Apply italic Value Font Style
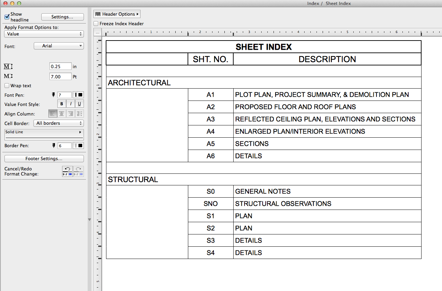The height and width of the screenshot is (291, 442). pos(70,104)
